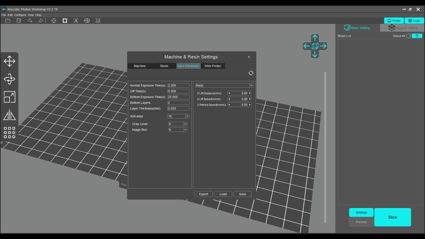Click the punch hole toolbar icon
The width and height of the screenshot is (425, 239).
pyautogui.click(x=65, y=21)
